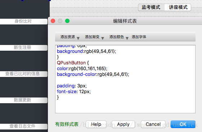Image resolution: width=202 pixels, height=132 pixels.
Task: Open 查看日志文件 in sidebar
Action: click(23, 127)
